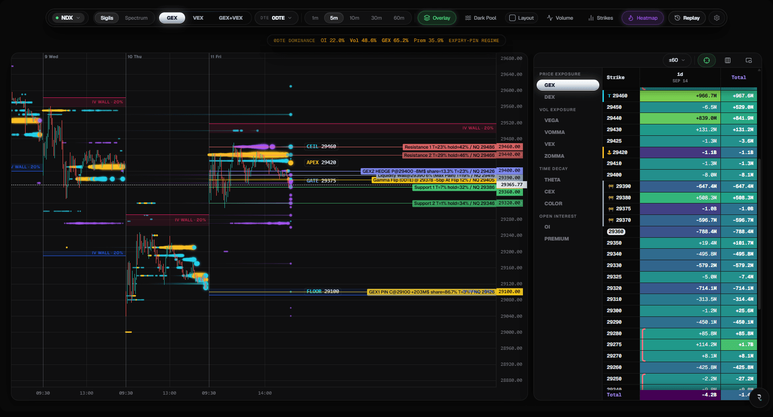Click the columns layout icon in strike panel
Screen dimensions: 773x417
click(728, 60)
